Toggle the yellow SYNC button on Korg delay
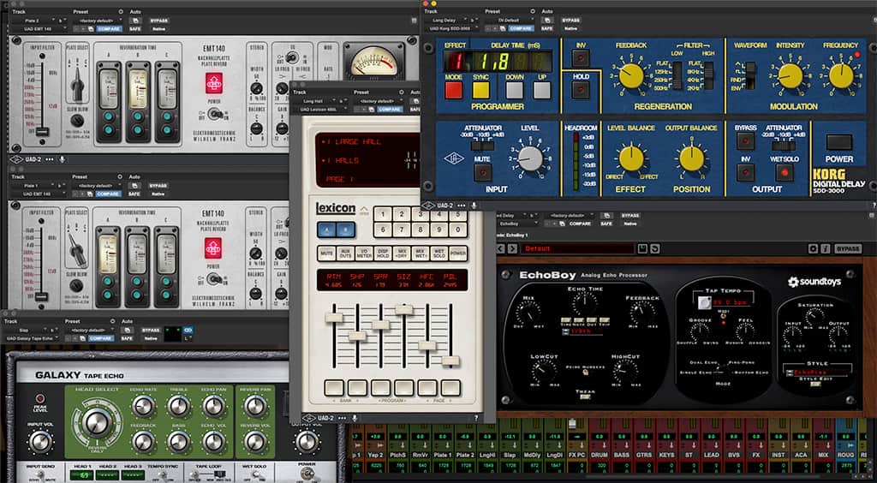This screenshot has width=877, height=483. (x=481, y=90)
